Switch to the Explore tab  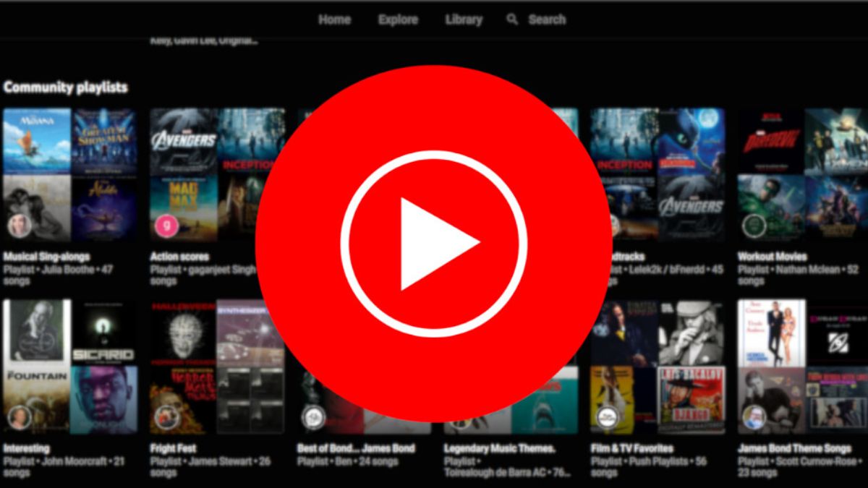tap(398, 20)
